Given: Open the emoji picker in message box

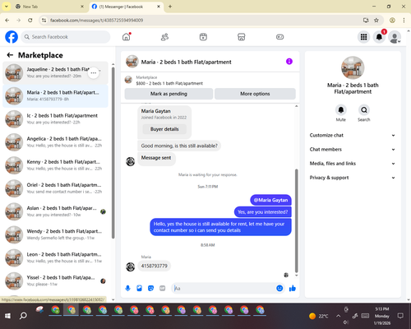Looking at the screenshot, I should click(279, 288).
